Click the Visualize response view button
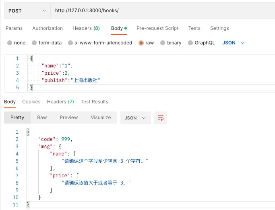The height and width of the screenshot is (210, 275). pyautogui.click(x=101, y=118)
